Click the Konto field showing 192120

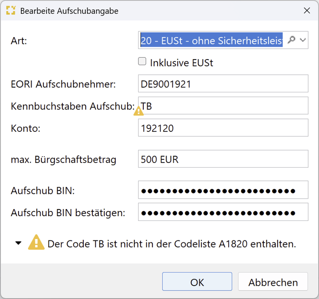click(x=223, y=128)
